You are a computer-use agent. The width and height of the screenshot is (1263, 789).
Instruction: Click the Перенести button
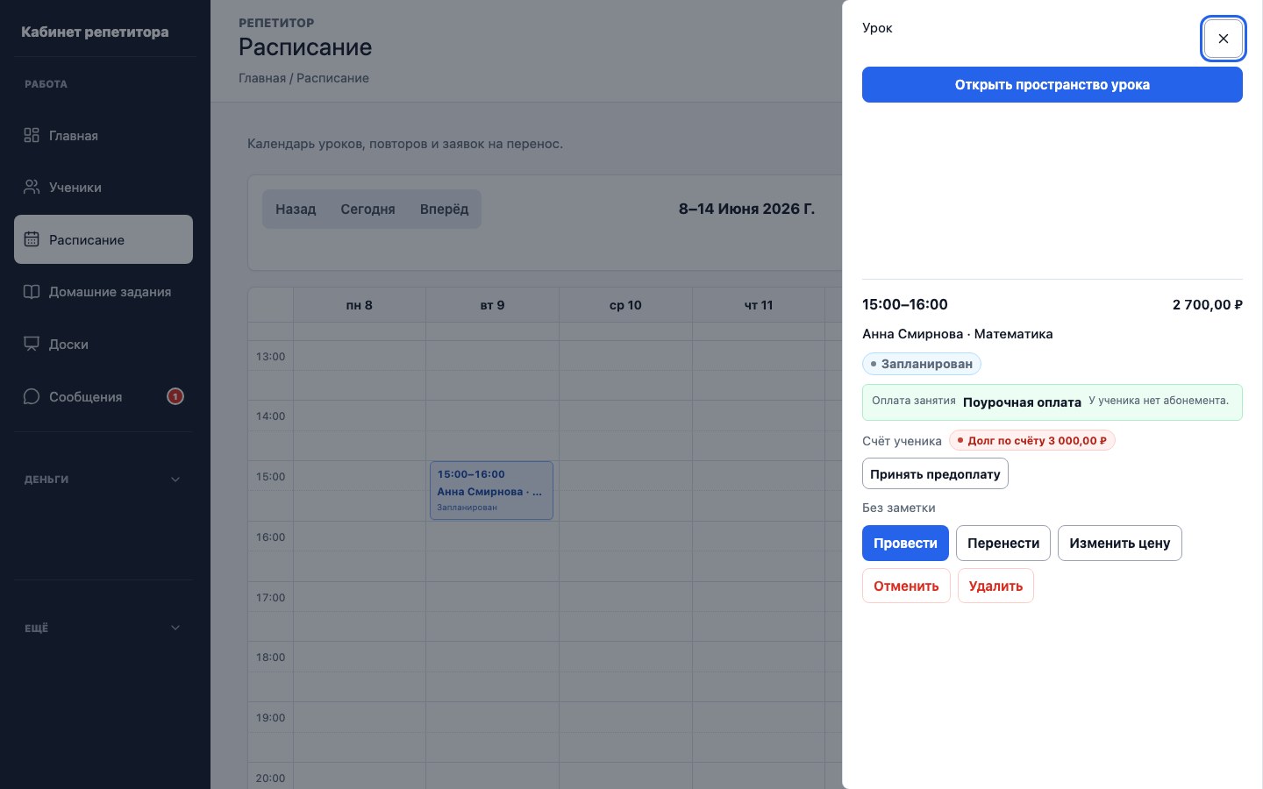point(1003,543)
